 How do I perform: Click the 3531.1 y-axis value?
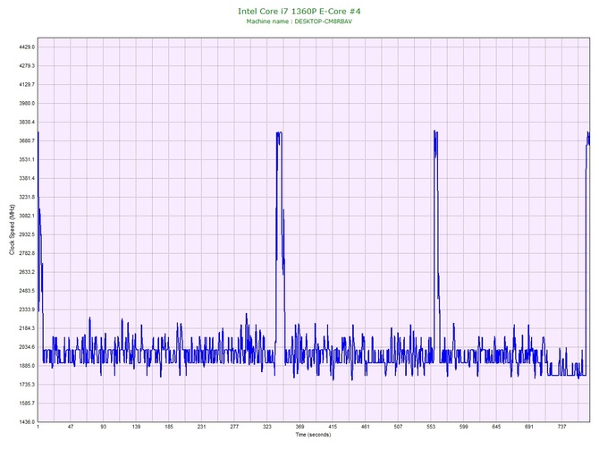(27, 159)
